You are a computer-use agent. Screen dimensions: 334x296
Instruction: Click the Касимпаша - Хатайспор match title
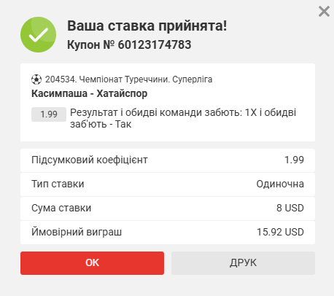pos(89,93)
